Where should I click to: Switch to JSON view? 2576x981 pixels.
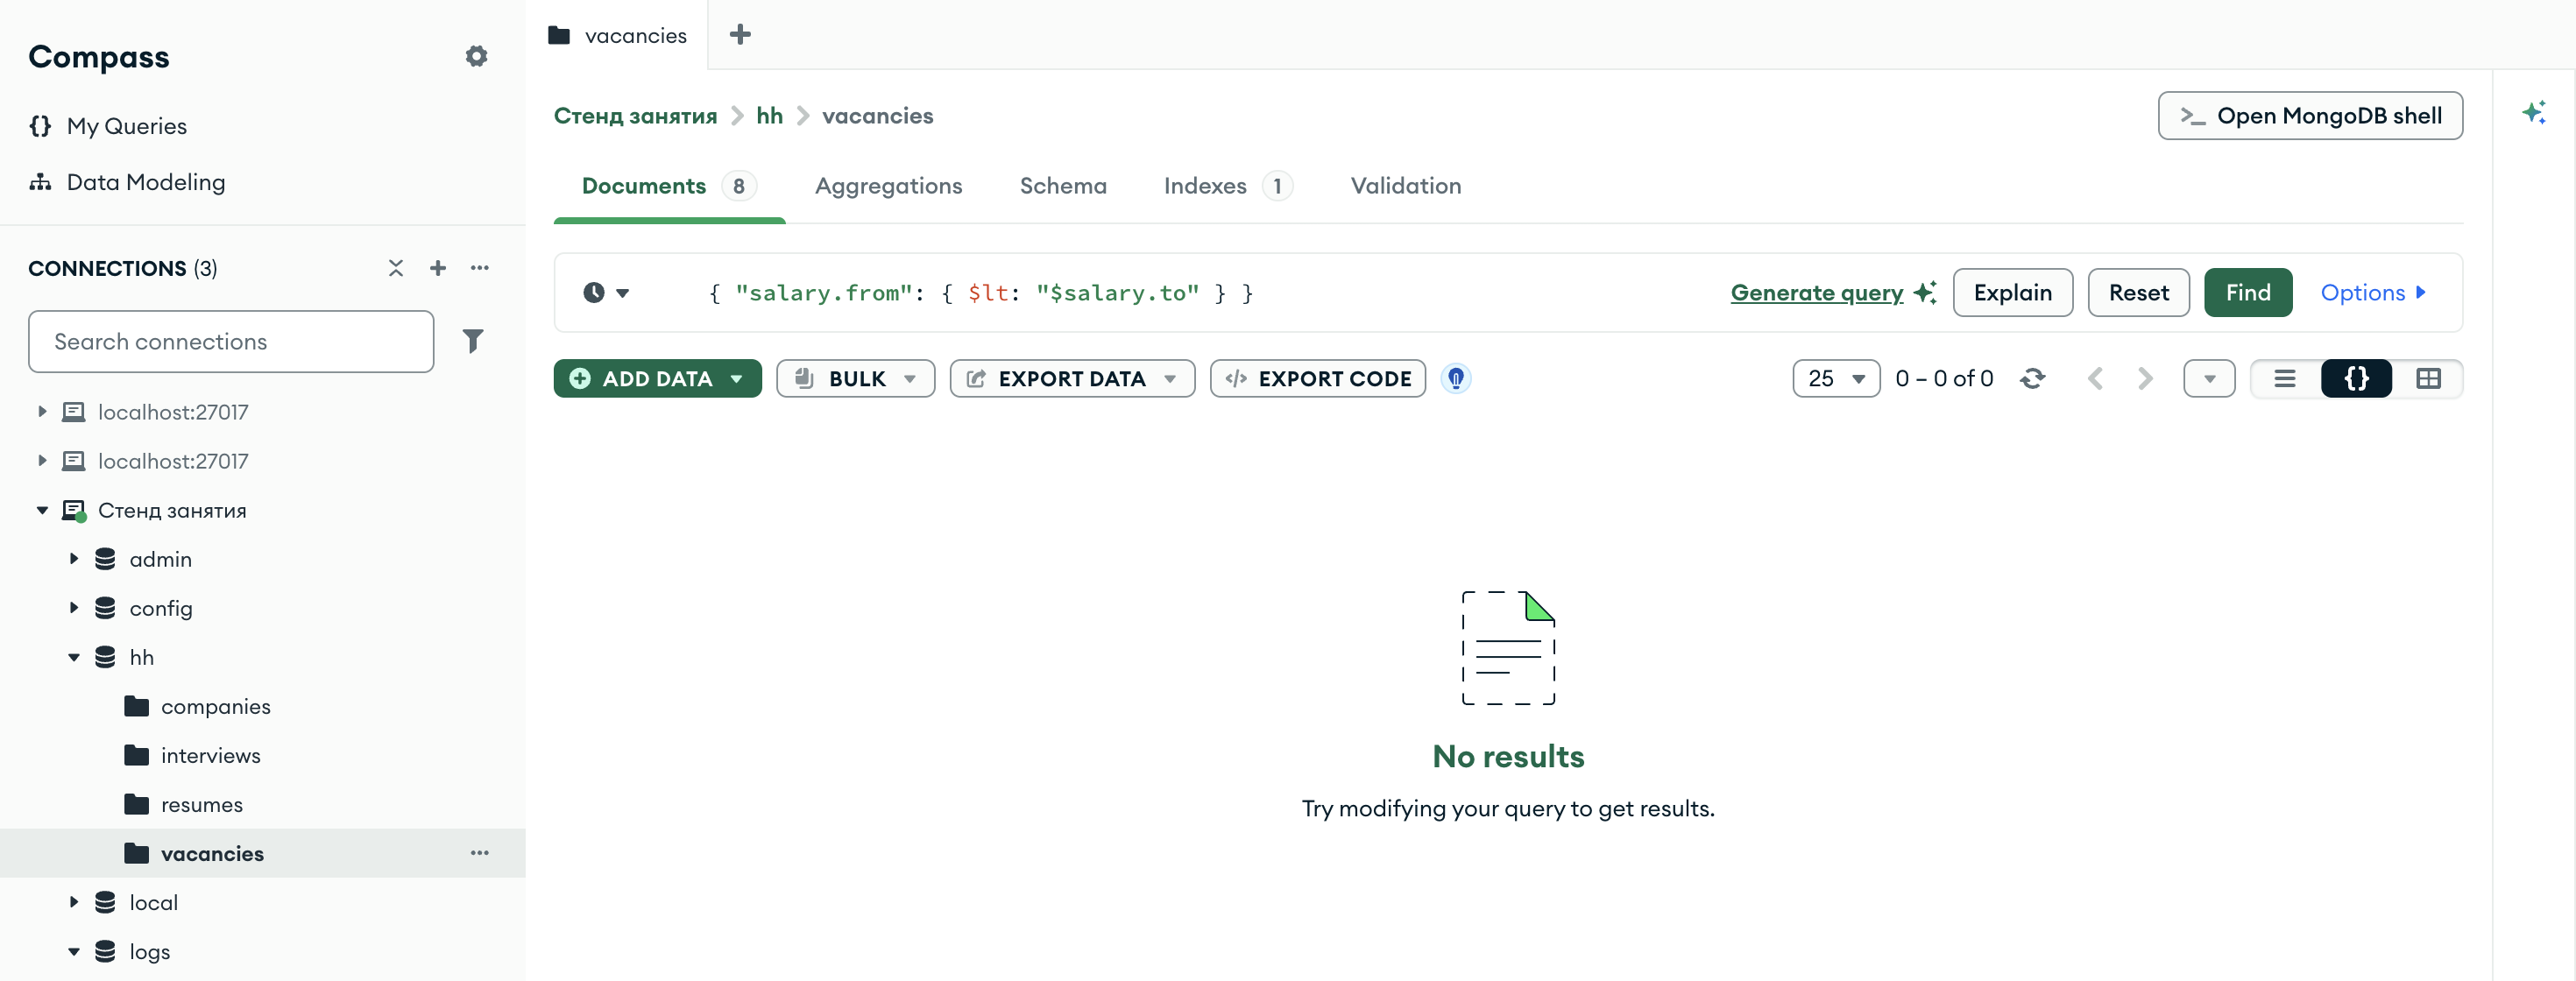point(2356,379)
